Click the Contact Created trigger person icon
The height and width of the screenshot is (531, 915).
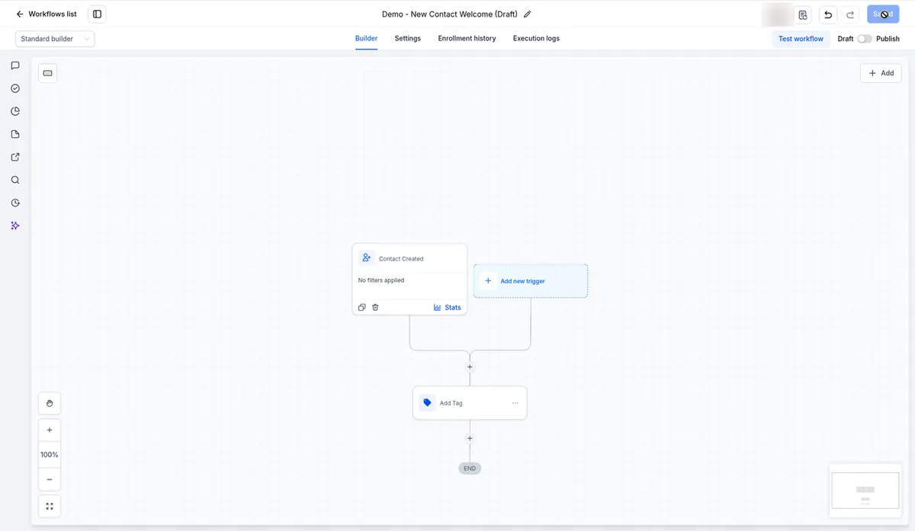[x=367, y=258]
